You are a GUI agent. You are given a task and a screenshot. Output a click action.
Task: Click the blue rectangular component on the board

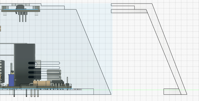coord(11,80)
